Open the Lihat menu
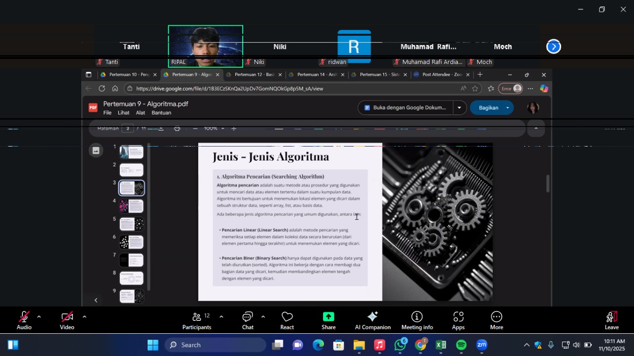The image size is (634, 356). click(123, 113)
